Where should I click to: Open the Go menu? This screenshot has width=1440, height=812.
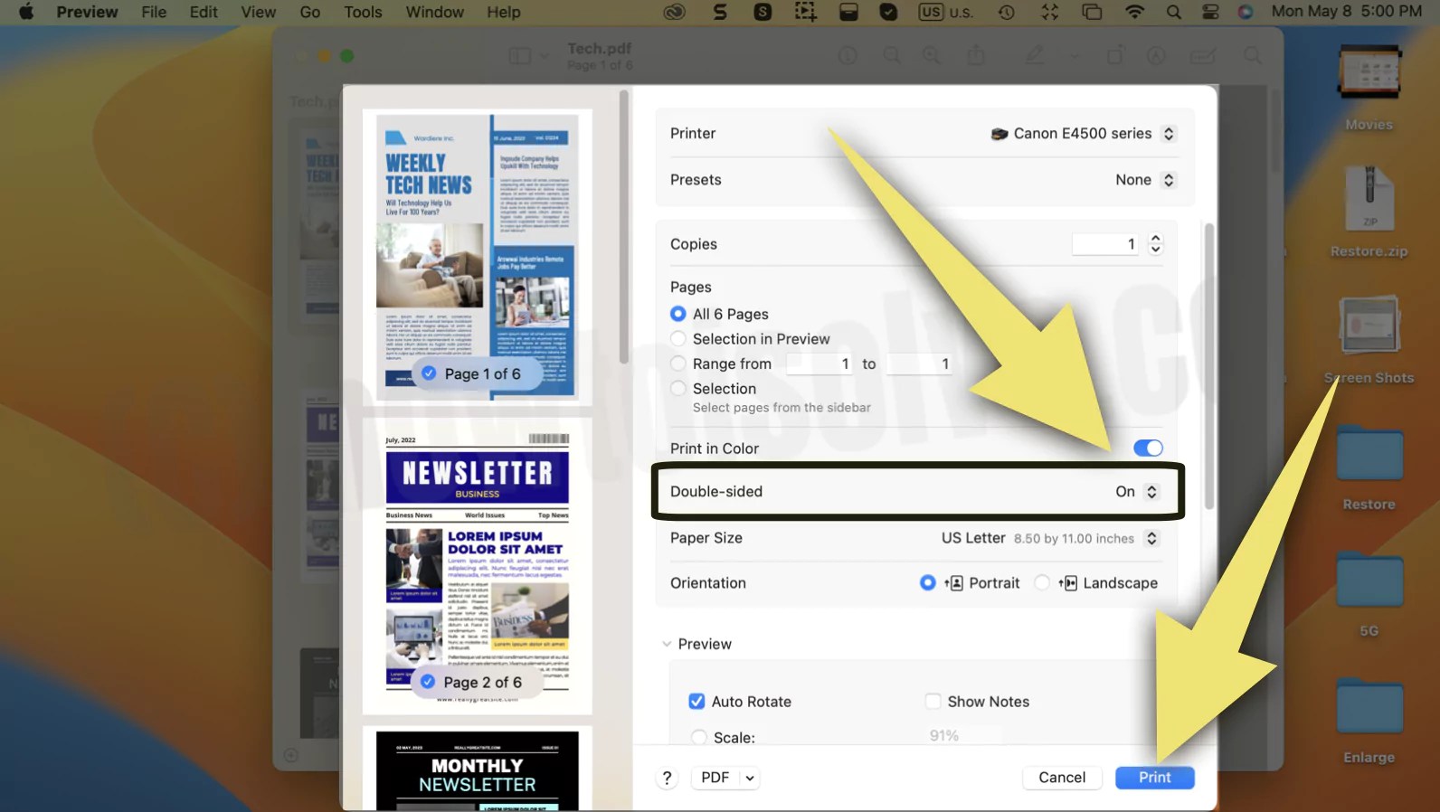(310, 12)
